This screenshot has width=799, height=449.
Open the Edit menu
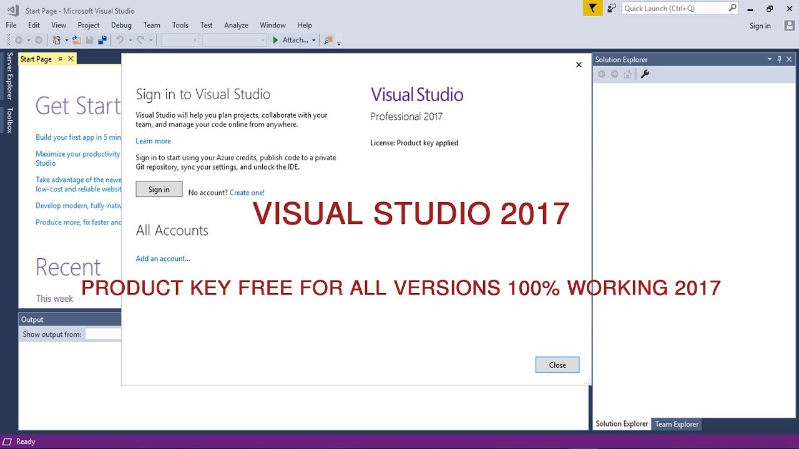click(x=34, y=25)
